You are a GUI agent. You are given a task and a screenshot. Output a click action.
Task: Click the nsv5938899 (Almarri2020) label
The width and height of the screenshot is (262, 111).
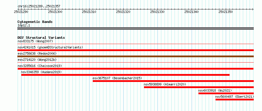pyautogui.click(x=165, y=84)
